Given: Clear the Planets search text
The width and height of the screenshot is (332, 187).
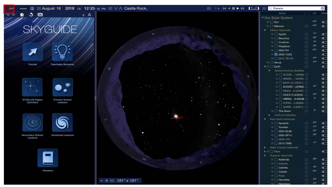Looking at the screenshot, I should tap(322, 8).
